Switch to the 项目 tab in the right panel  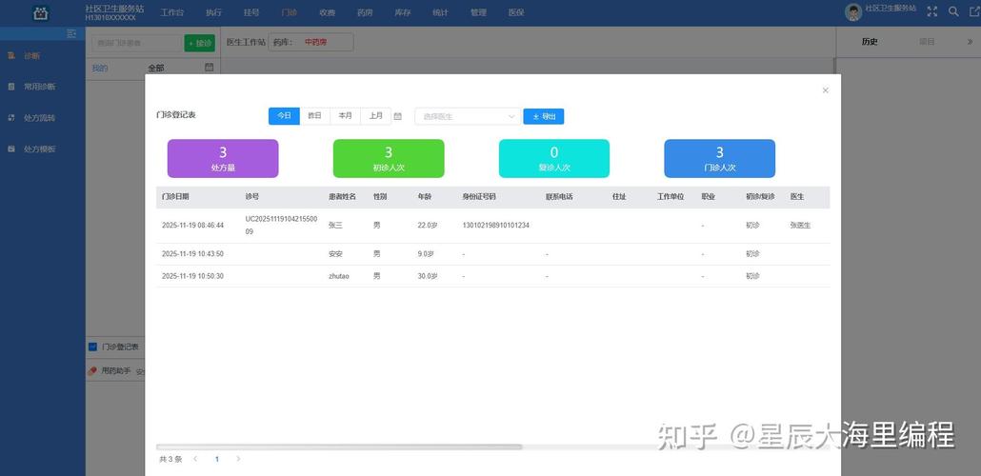(x=927, y=42)
